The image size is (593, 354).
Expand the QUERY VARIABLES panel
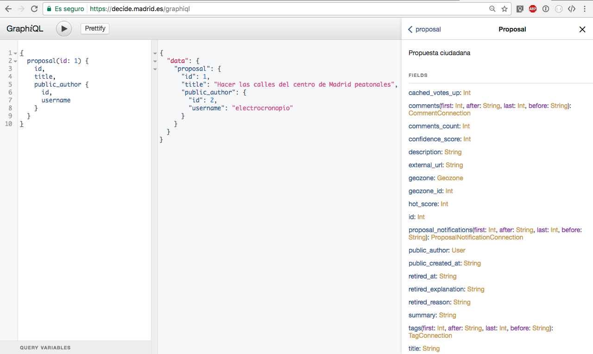point(44,348)
